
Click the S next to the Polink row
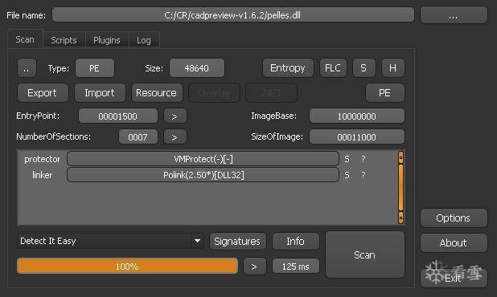click(347, 175)
